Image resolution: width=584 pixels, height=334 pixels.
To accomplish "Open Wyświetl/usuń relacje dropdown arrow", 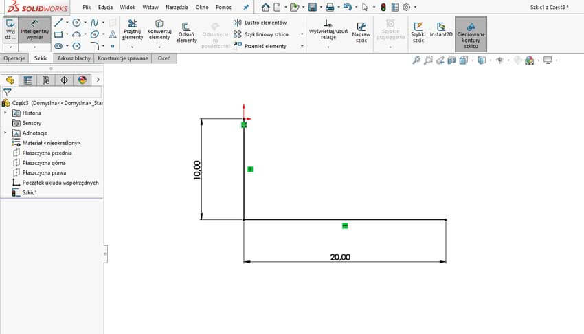I will click(328, 47).
